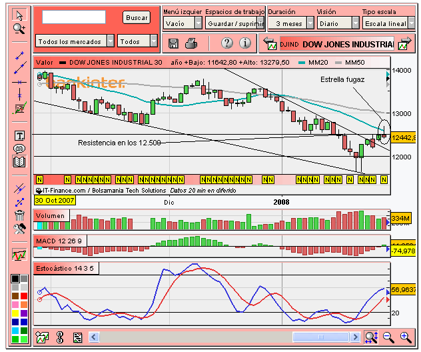This screenshot has width=421, height=352.
Task: Click the chain link icon in bottom bar
Action: pos(59,337)
